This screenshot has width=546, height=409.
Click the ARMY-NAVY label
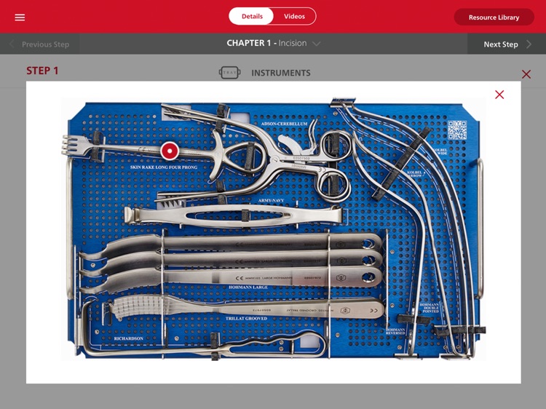coord(271,200)
